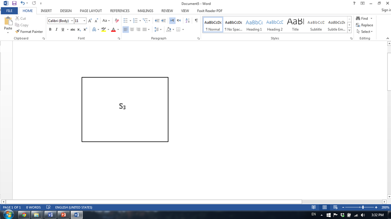Open PowerPoint from the taskbar
391x219 pixels.
coord(63,215)
